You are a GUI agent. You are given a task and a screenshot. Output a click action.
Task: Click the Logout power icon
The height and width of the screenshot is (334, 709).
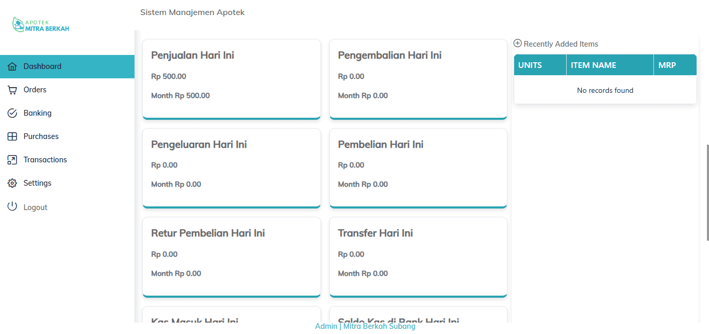click(12, 206)
